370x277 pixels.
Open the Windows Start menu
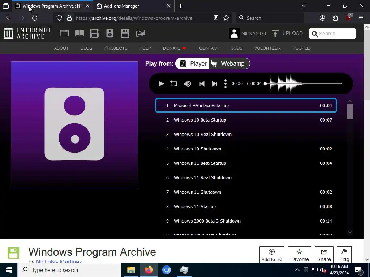[x=9, y=270]
